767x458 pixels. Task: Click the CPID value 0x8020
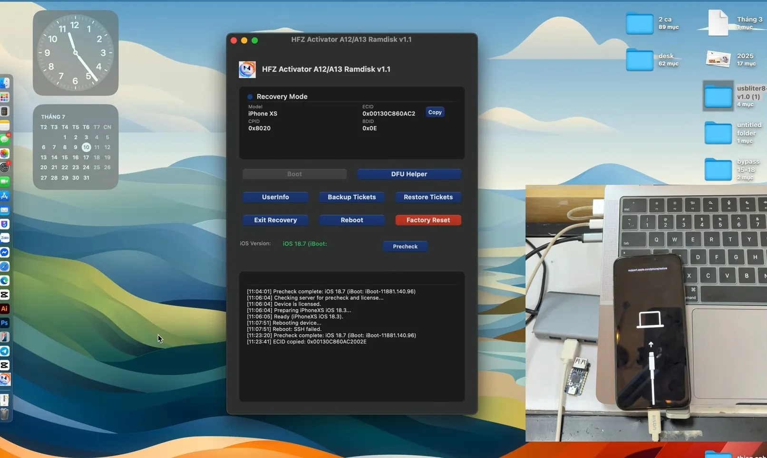coord(259,128)
